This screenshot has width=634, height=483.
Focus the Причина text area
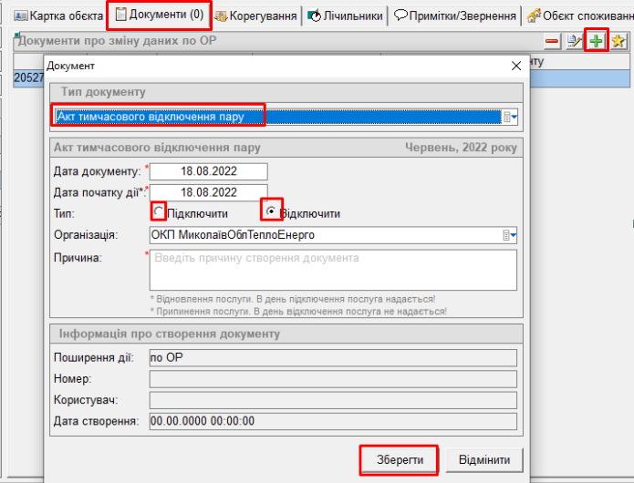click(x=333, y=270)
